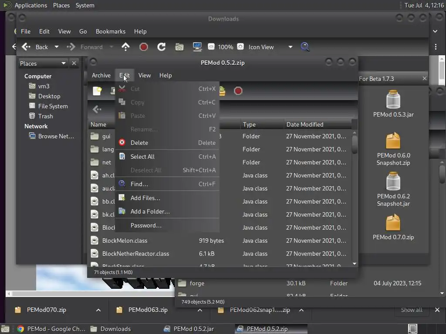Close the For Beta 1.7.3 tab
Viewport: 446px width, 334px height.
[424, 78]
